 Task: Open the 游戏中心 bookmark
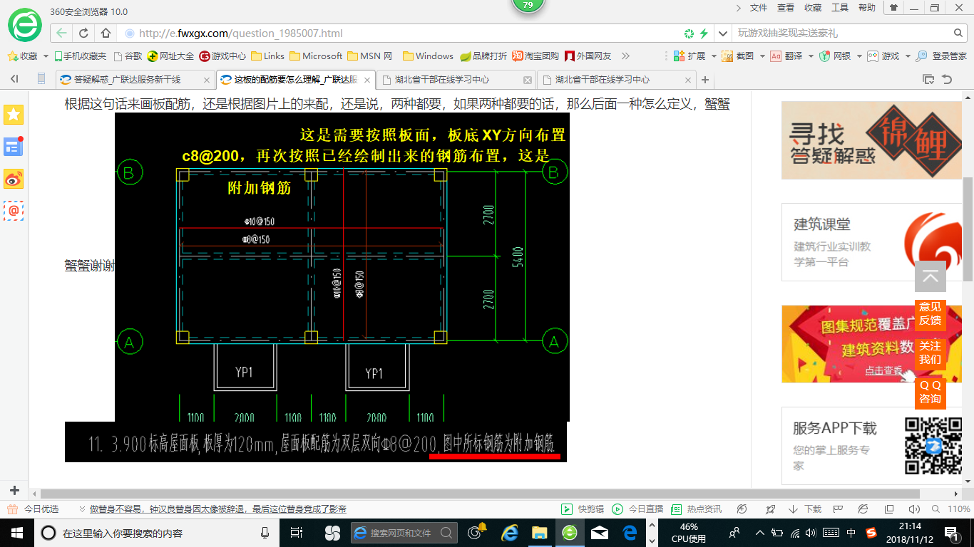222,56
